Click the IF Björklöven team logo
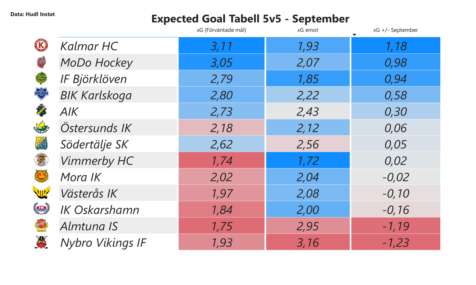The height and width of the screenshot is (285, 476). [x=41, y=78]
